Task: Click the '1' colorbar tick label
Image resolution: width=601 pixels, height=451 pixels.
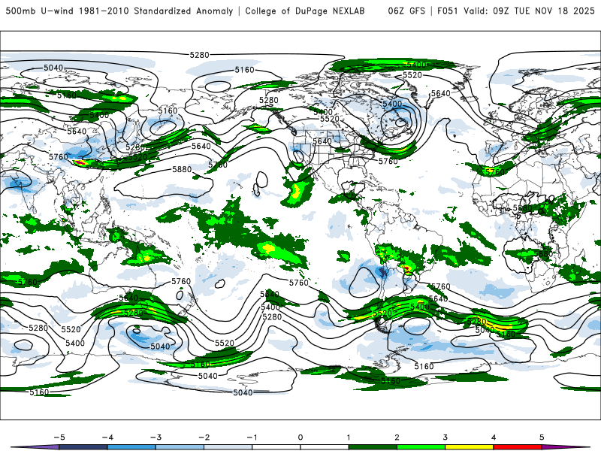Action: [349, 437]
